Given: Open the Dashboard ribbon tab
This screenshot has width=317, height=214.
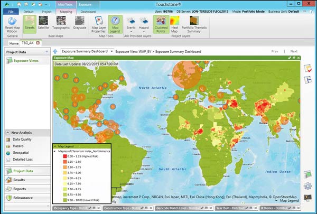Looking at the screenshot, I should [x=88, y=12].
